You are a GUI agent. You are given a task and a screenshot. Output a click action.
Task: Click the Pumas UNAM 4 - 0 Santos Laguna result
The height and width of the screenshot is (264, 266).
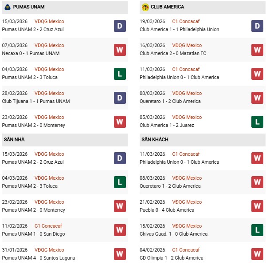coord(39,258)
